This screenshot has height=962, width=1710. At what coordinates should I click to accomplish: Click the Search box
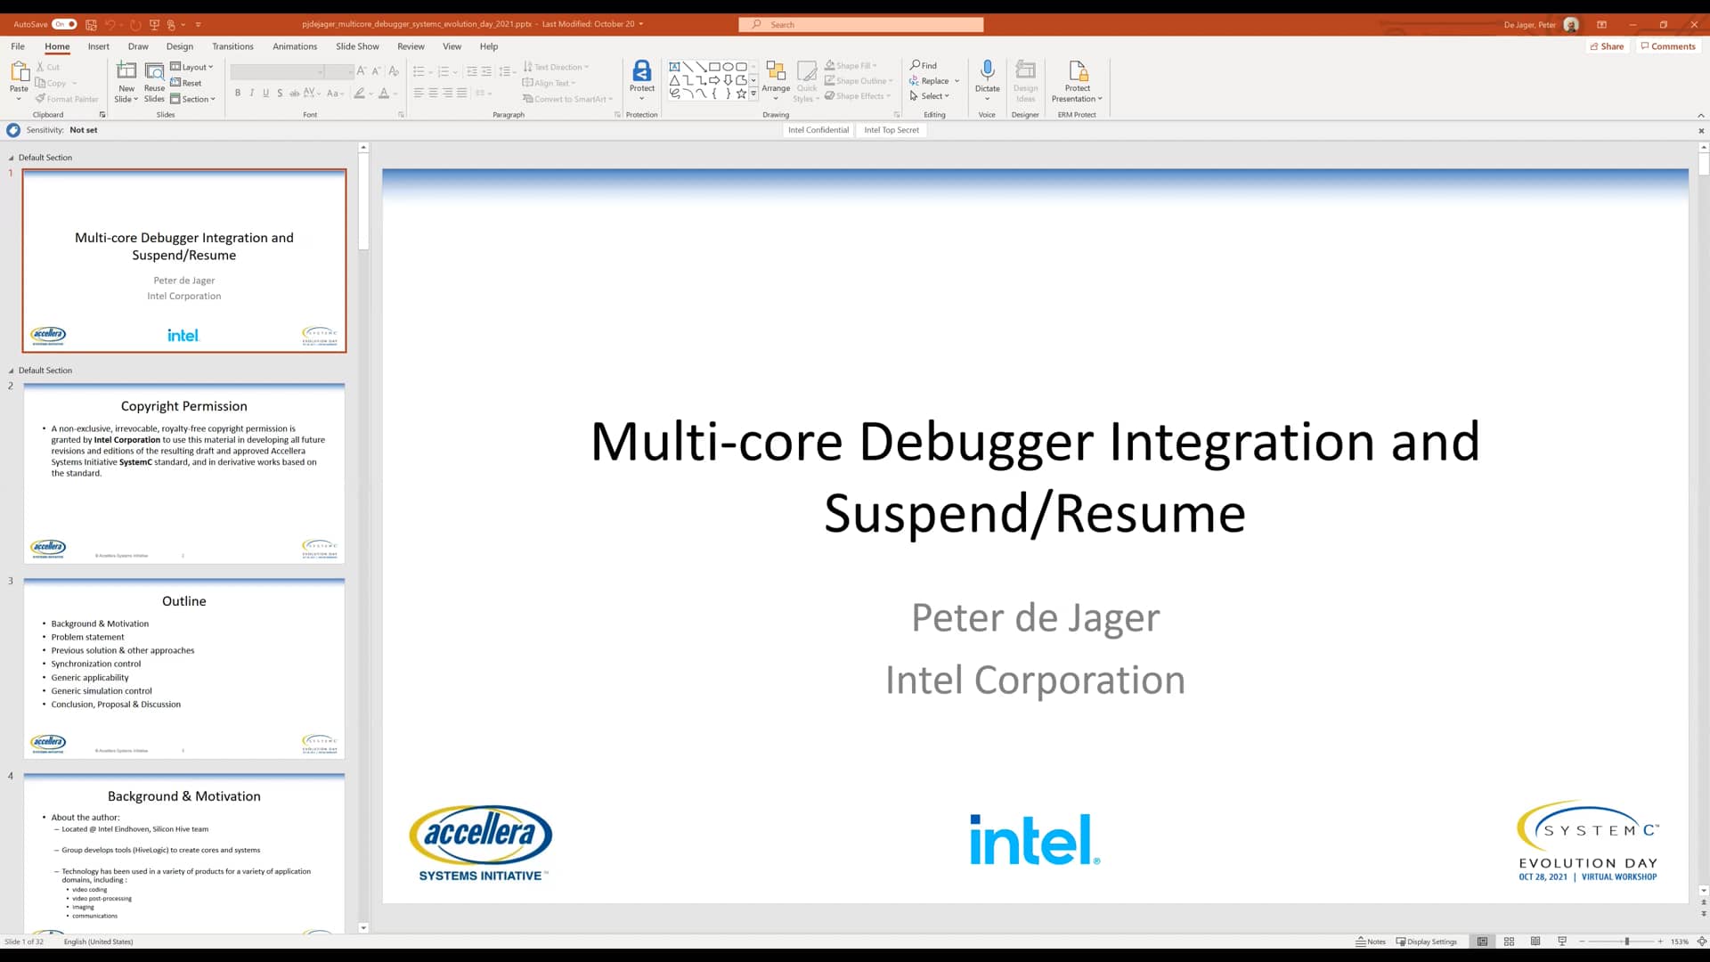[x=861, y=25]
